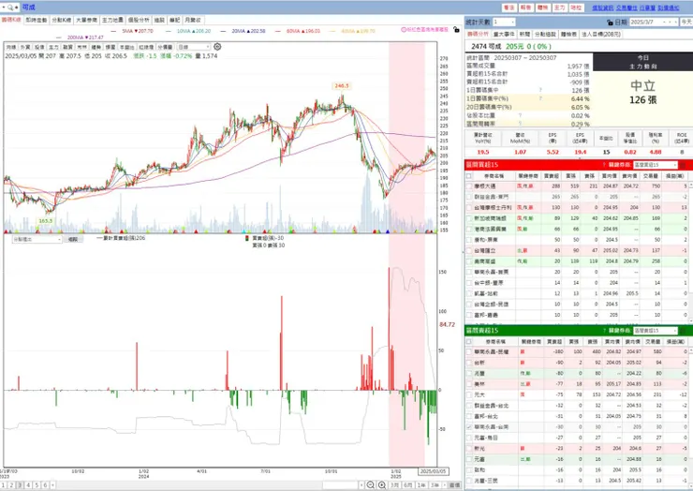Click the help icon next to 1日籌碼集中

coord(540,90)
